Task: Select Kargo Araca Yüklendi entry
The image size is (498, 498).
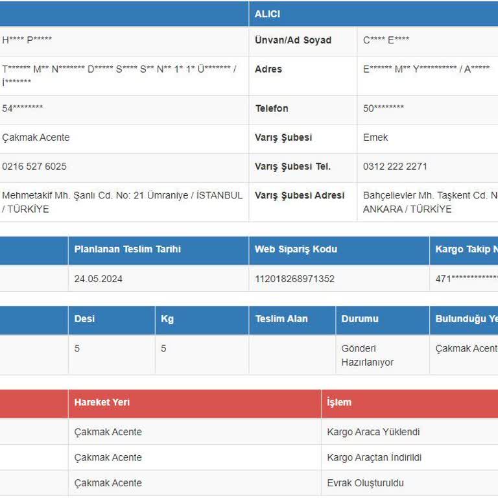Action: point(373,432)
